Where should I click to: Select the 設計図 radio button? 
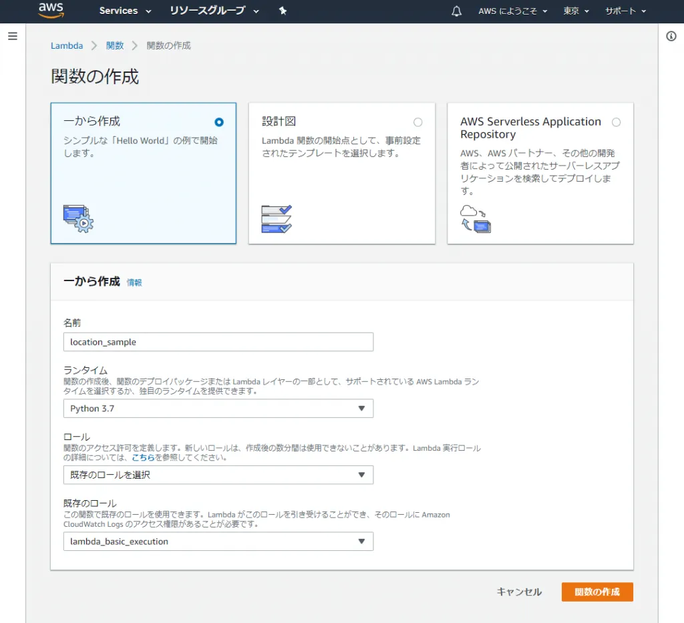pyautogui.click(x=417, y=122)
